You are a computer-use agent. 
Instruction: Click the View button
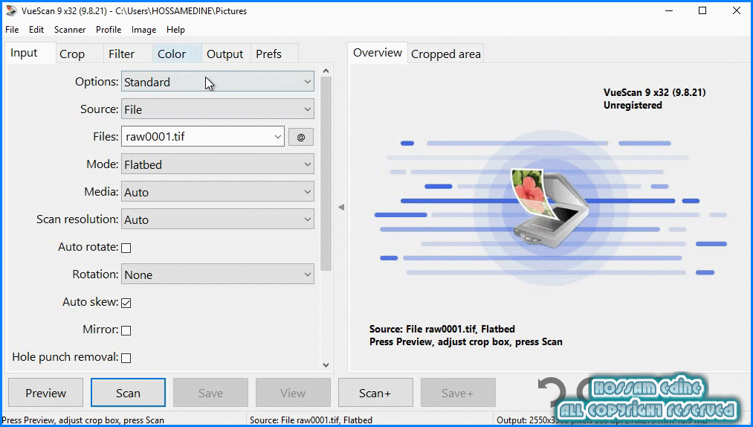coord(293,393)
